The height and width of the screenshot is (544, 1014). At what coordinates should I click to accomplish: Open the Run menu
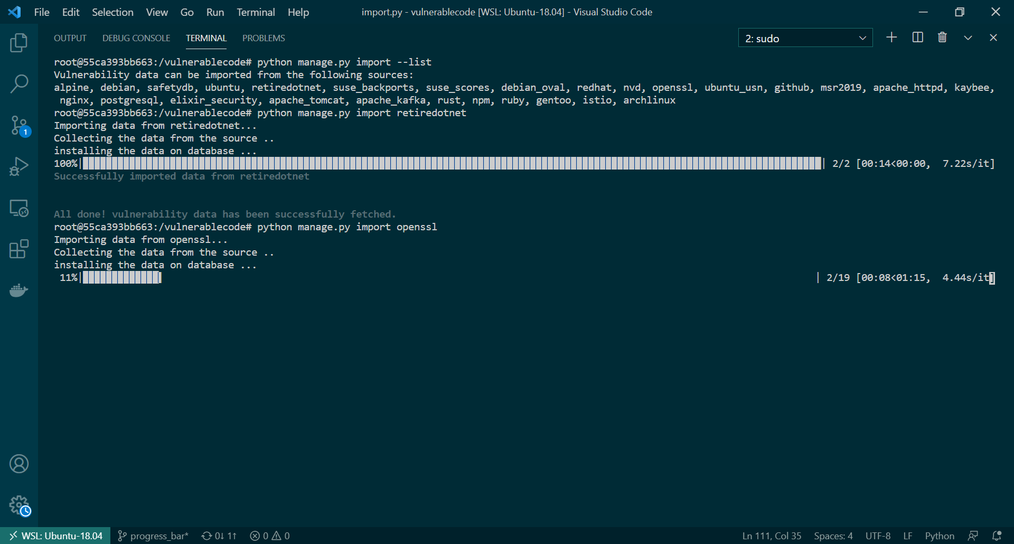click(215, 12)
